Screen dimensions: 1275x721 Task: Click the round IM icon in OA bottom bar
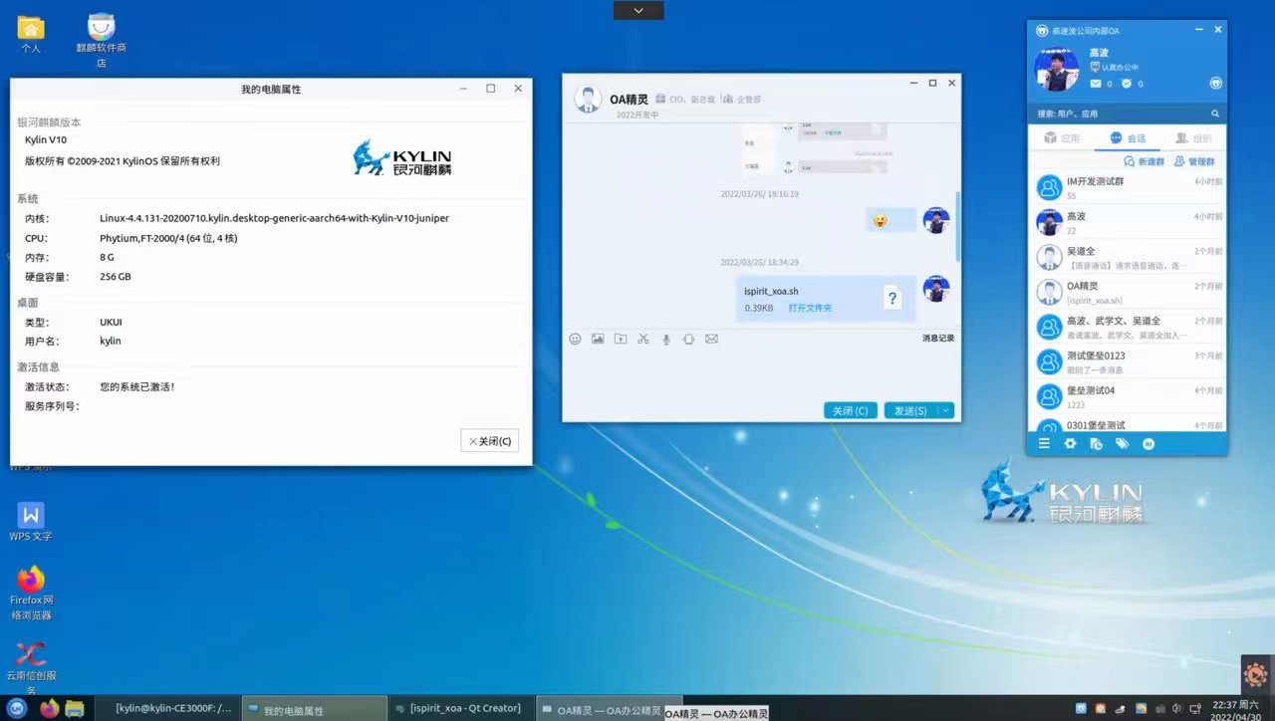1147,443
